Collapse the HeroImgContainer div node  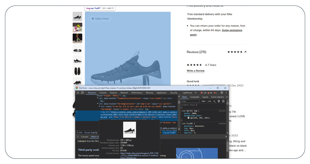98,103
